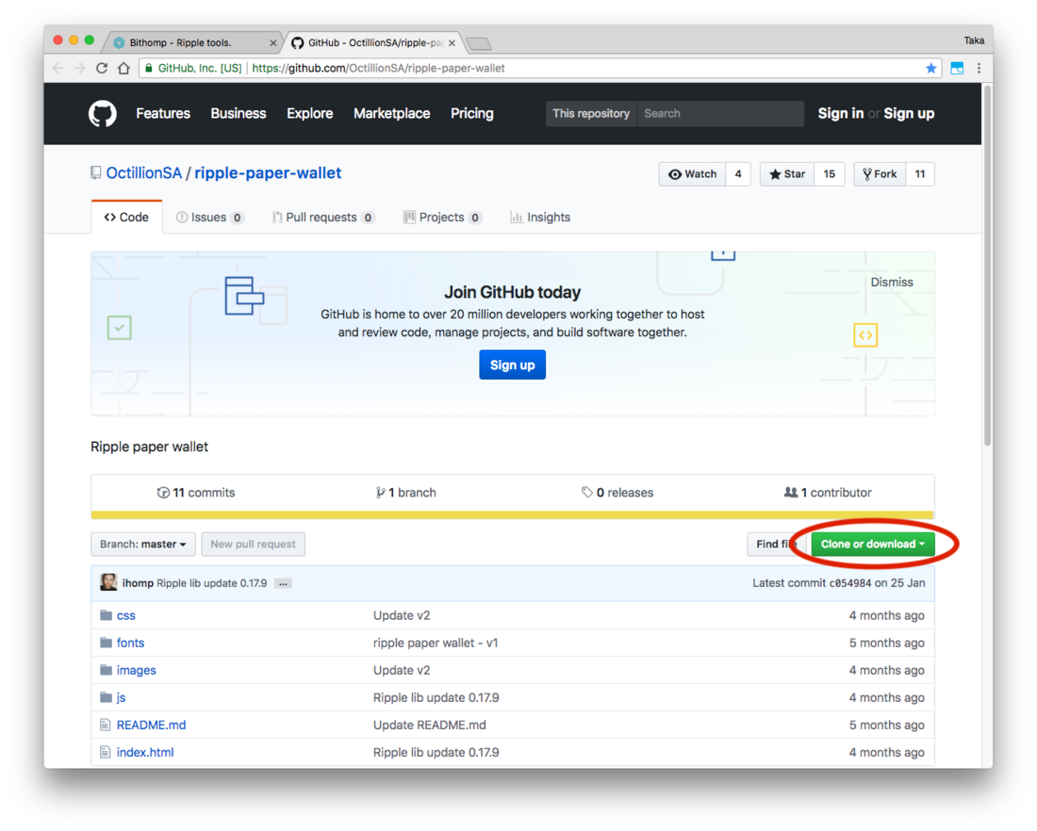Close the Bithomp - Ripple tools tab
The width and height of the screenshot is (1037, 831).
[273, 43]
